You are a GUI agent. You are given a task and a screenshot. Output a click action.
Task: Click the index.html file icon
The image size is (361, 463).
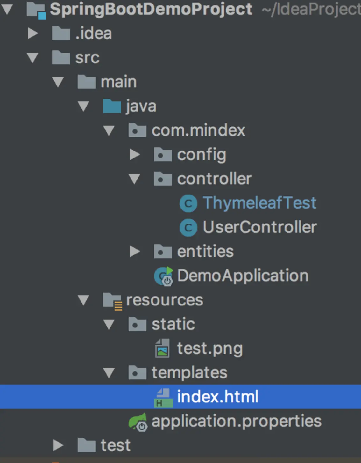click(163, 397)
